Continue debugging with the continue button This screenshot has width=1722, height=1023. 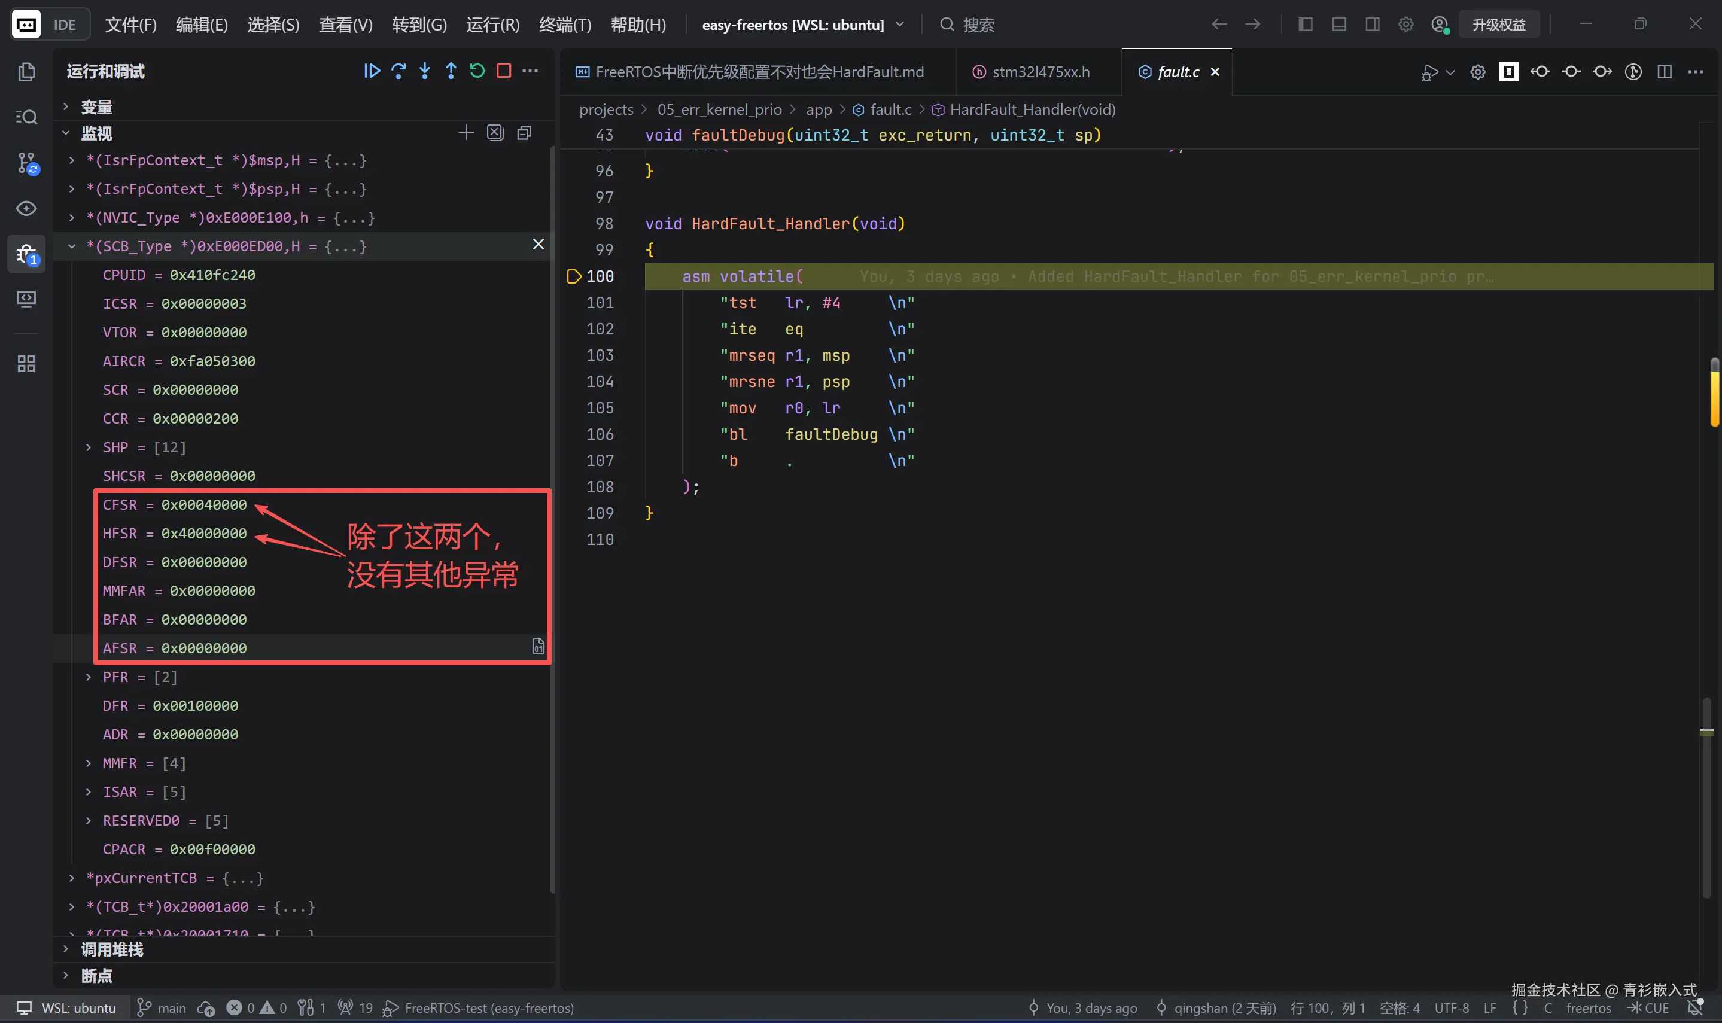[x=372, y=71]
